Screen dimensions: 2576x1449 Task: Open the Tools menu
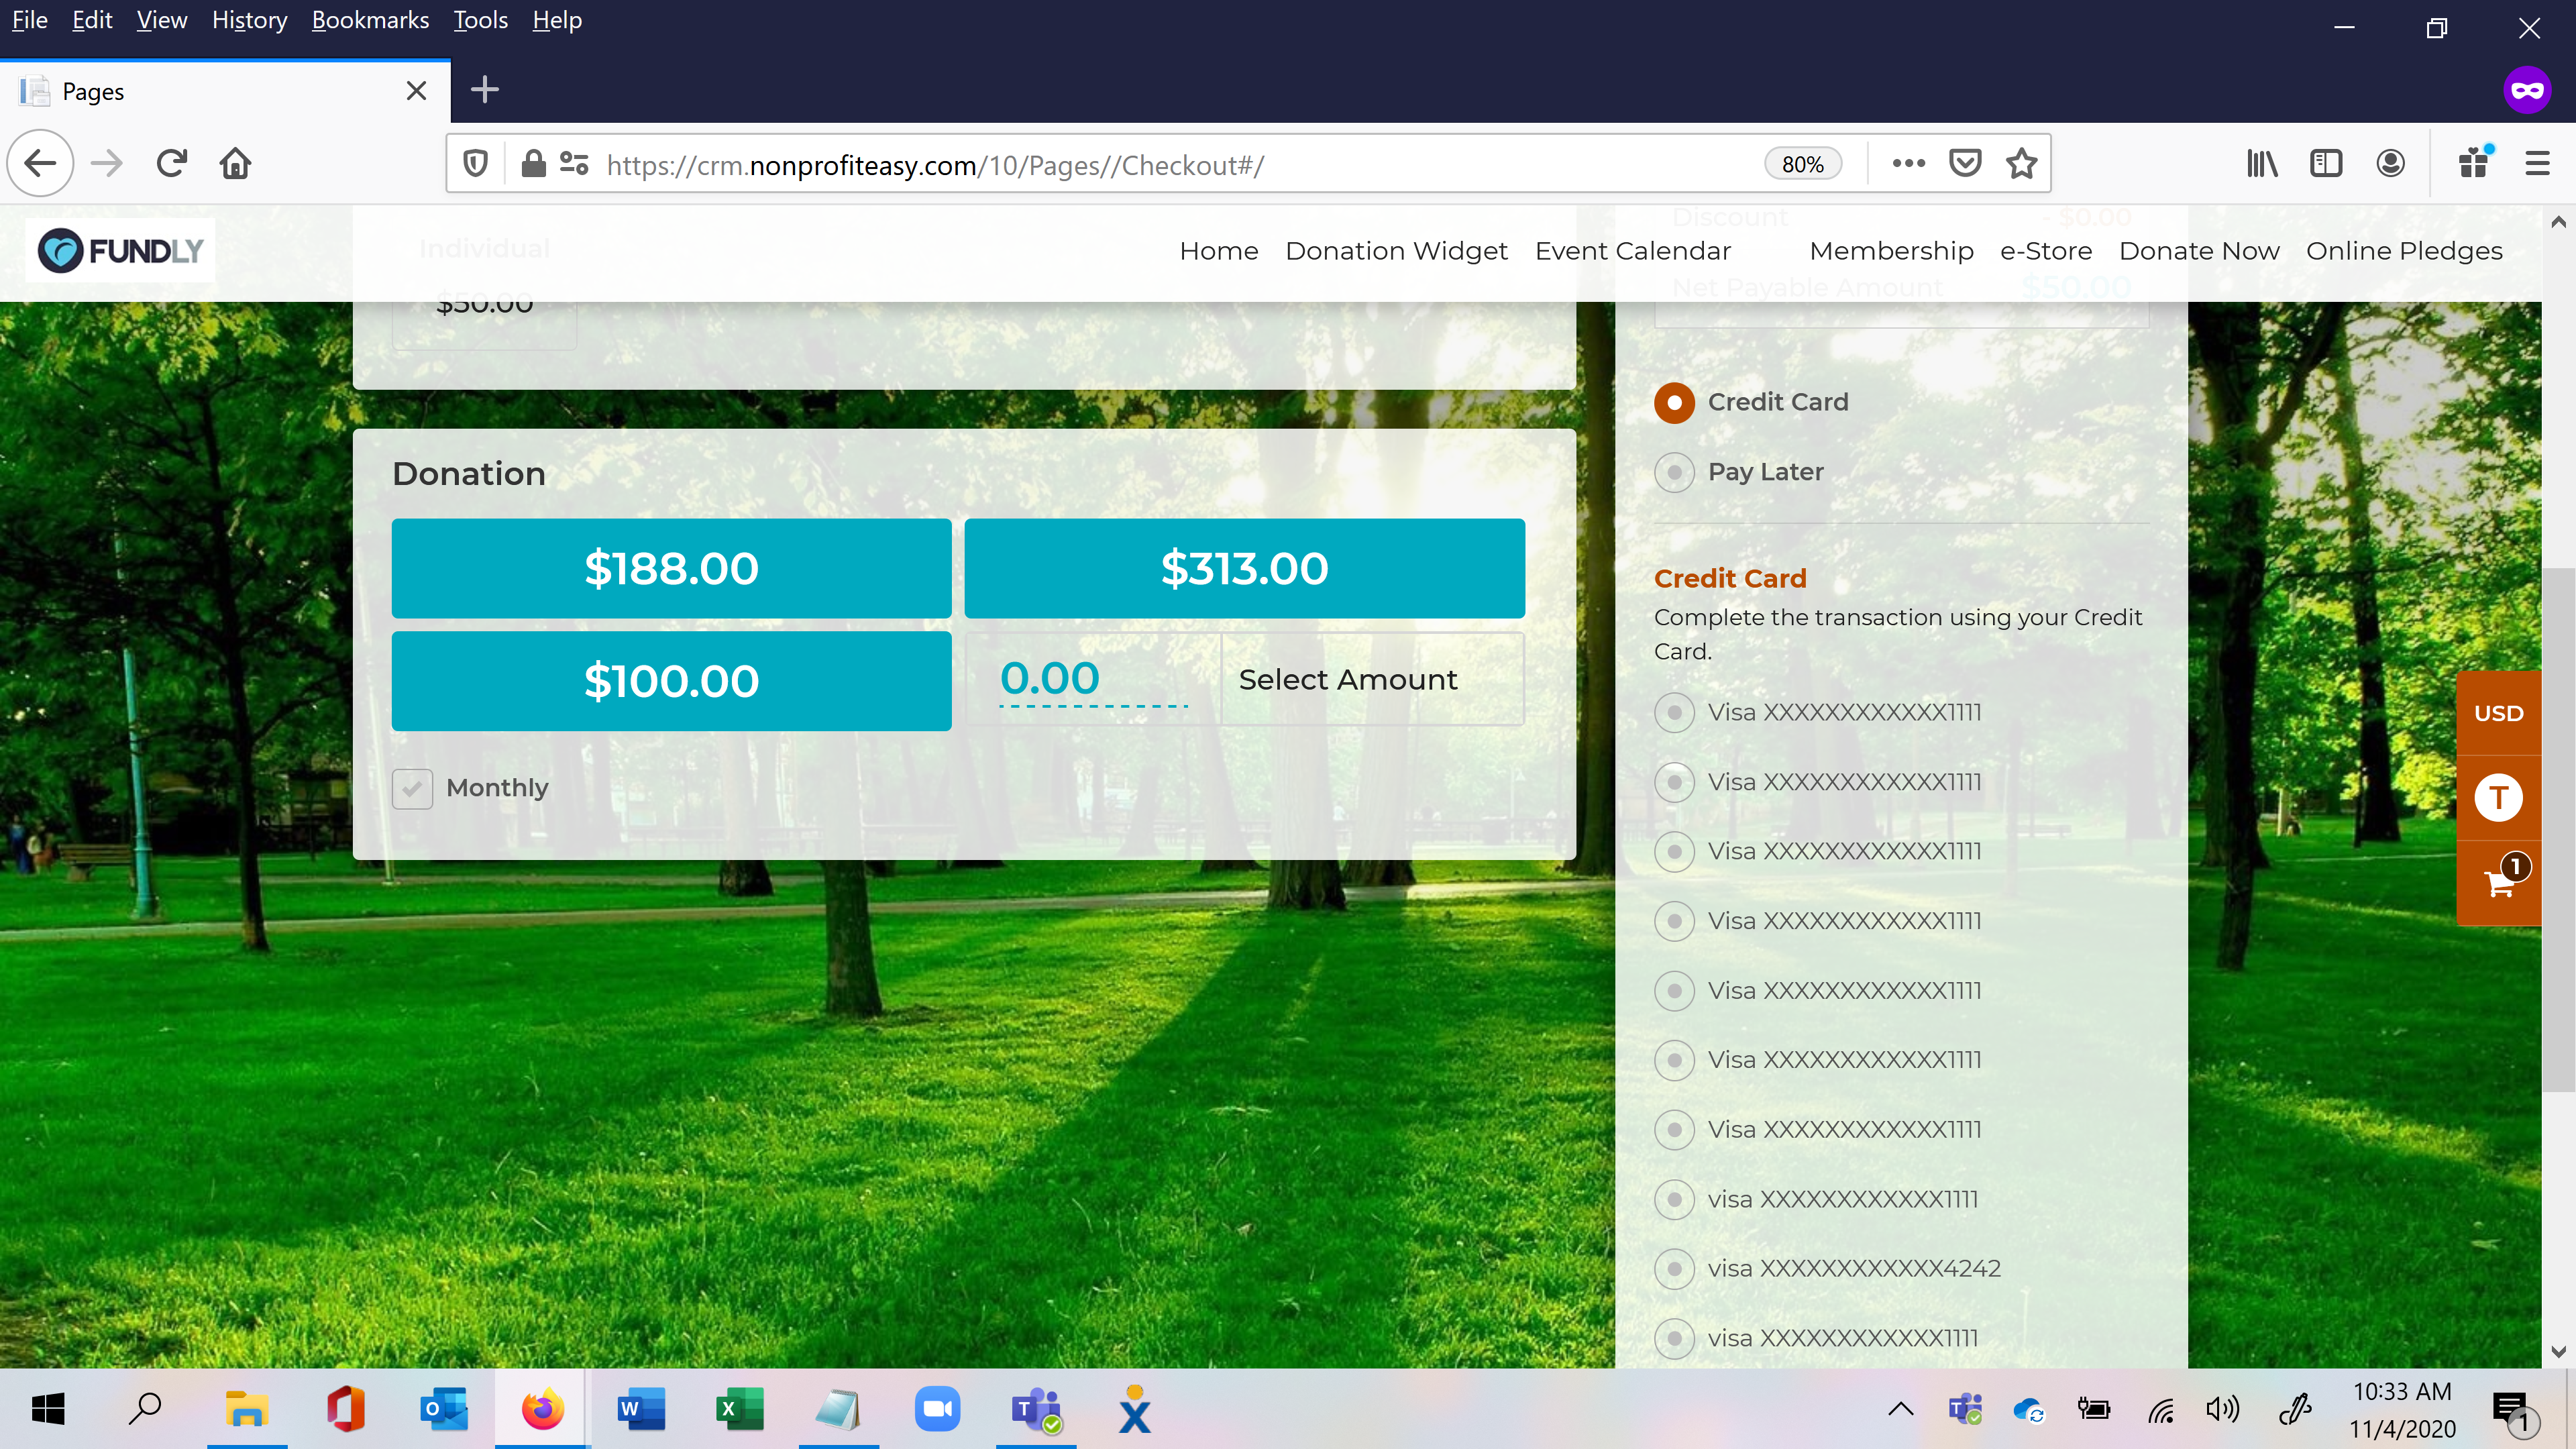pyautogui.click(x=481, y=20)
